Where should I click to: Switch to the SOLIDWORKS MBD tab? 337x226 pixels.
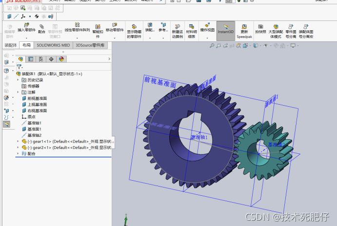(x=53, y=45)
